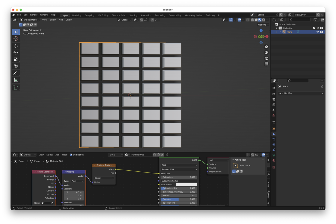This screenshot has height=224, width=336.
Task: Activate the Rotate tool
Action: [x=16, y=53]
